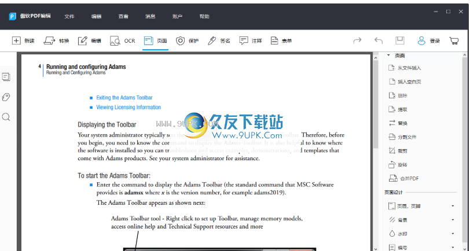Open the 帮助 (Help) menu
Screen dimensions: 470x251
coord(204,16)
